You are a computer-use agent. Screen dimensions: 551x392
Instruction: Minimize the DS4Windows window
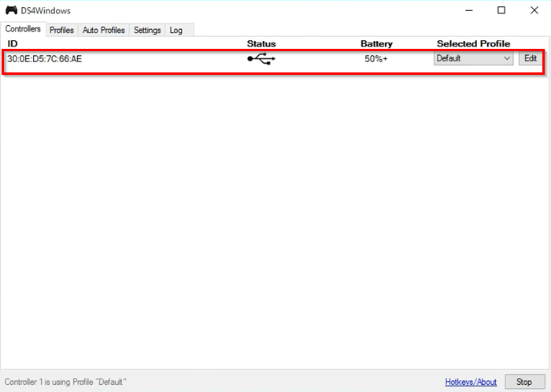pyautogui.click(x=469, y=10)
